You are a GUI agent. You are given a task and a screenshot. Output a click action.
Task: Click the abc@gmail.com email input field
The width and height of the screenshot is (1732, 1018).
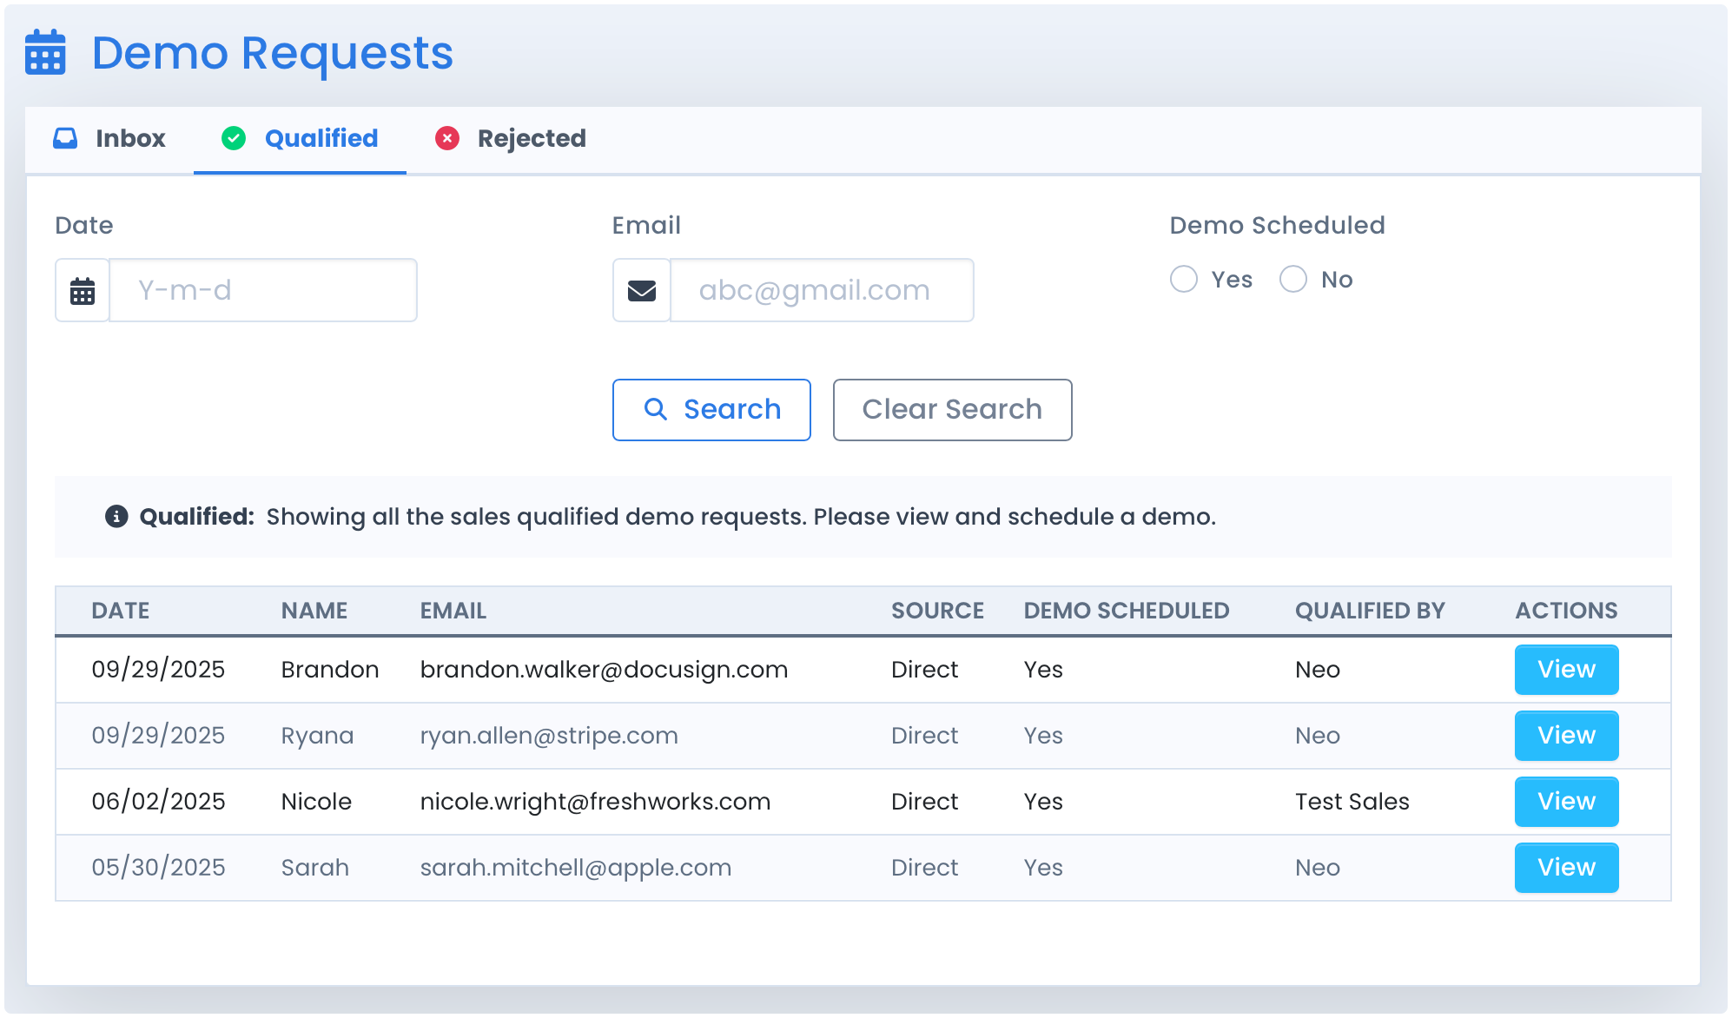point(821,290)
